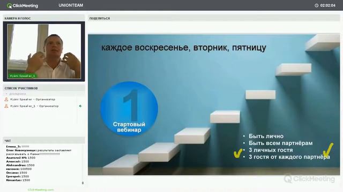343x192 pixels.
Task: Click chat message евгения: 100500
Action: [19, 169]
